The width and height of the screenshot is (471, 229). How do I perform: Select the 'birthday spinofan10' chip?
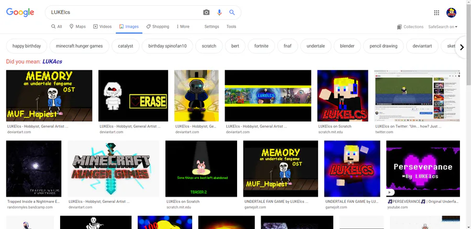point(167,46)
